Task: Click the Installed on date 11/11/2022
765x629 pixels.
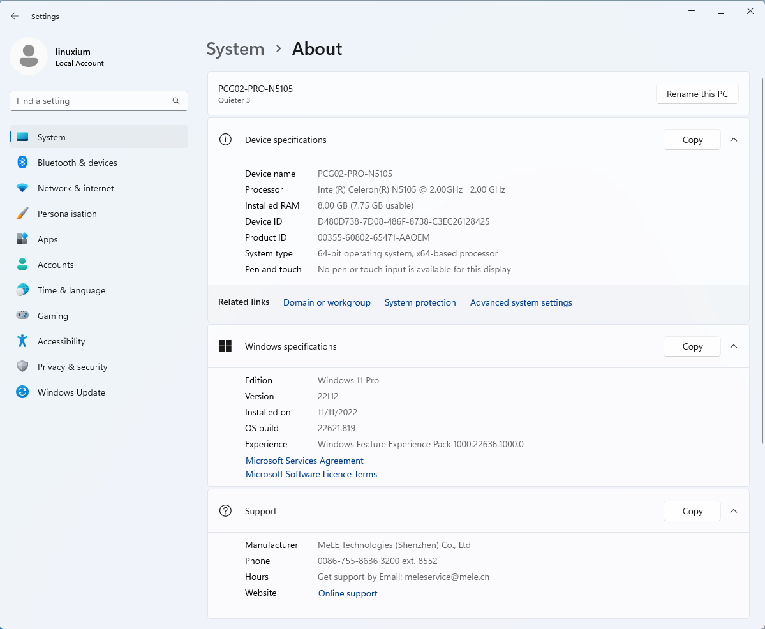Action: click(x=338, y=412)
